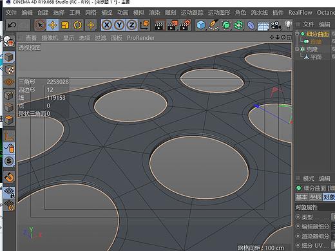Open the Subdivision Surface generator icon

pyautogui.click(x=225, y=25)
